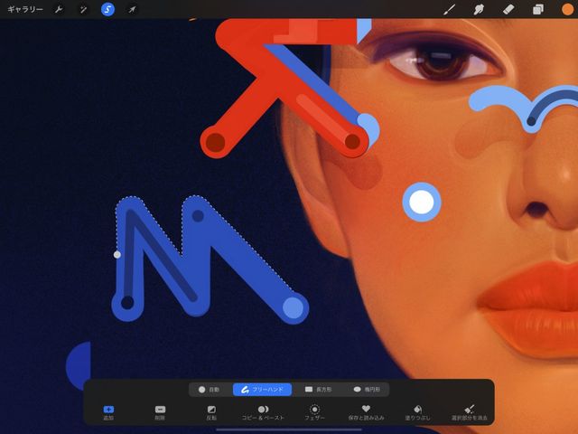Return to ギャラリー gallery

[x=25, y=9]
